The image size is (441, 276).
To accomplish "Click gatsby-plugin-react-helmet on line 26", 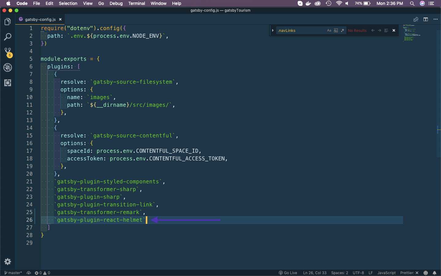I will tap(100, 220).
